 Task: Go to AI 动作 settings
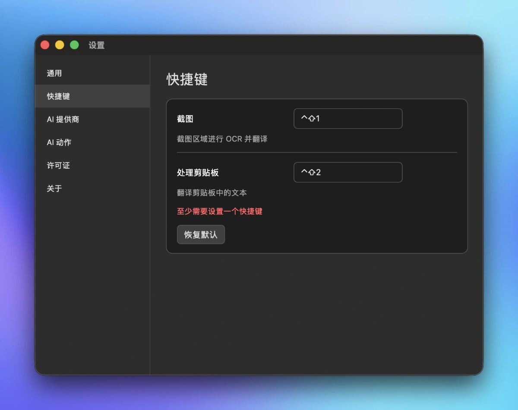tap(59, 142)
